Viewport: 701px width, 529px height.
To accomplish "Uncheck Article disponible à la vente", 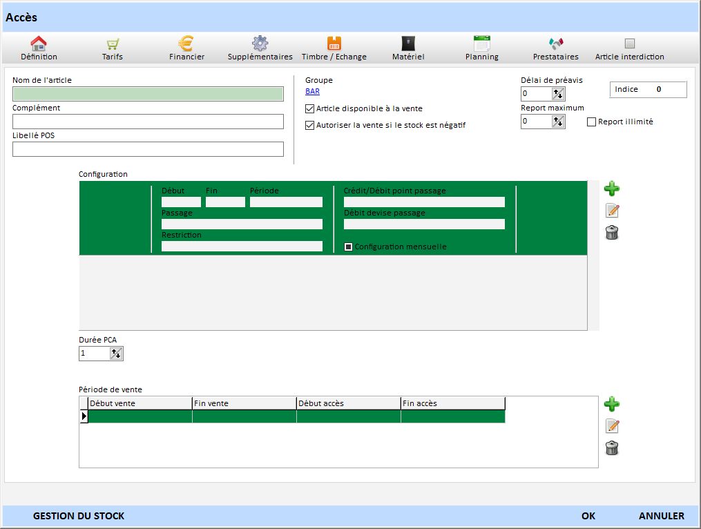I will pos(310,108).
